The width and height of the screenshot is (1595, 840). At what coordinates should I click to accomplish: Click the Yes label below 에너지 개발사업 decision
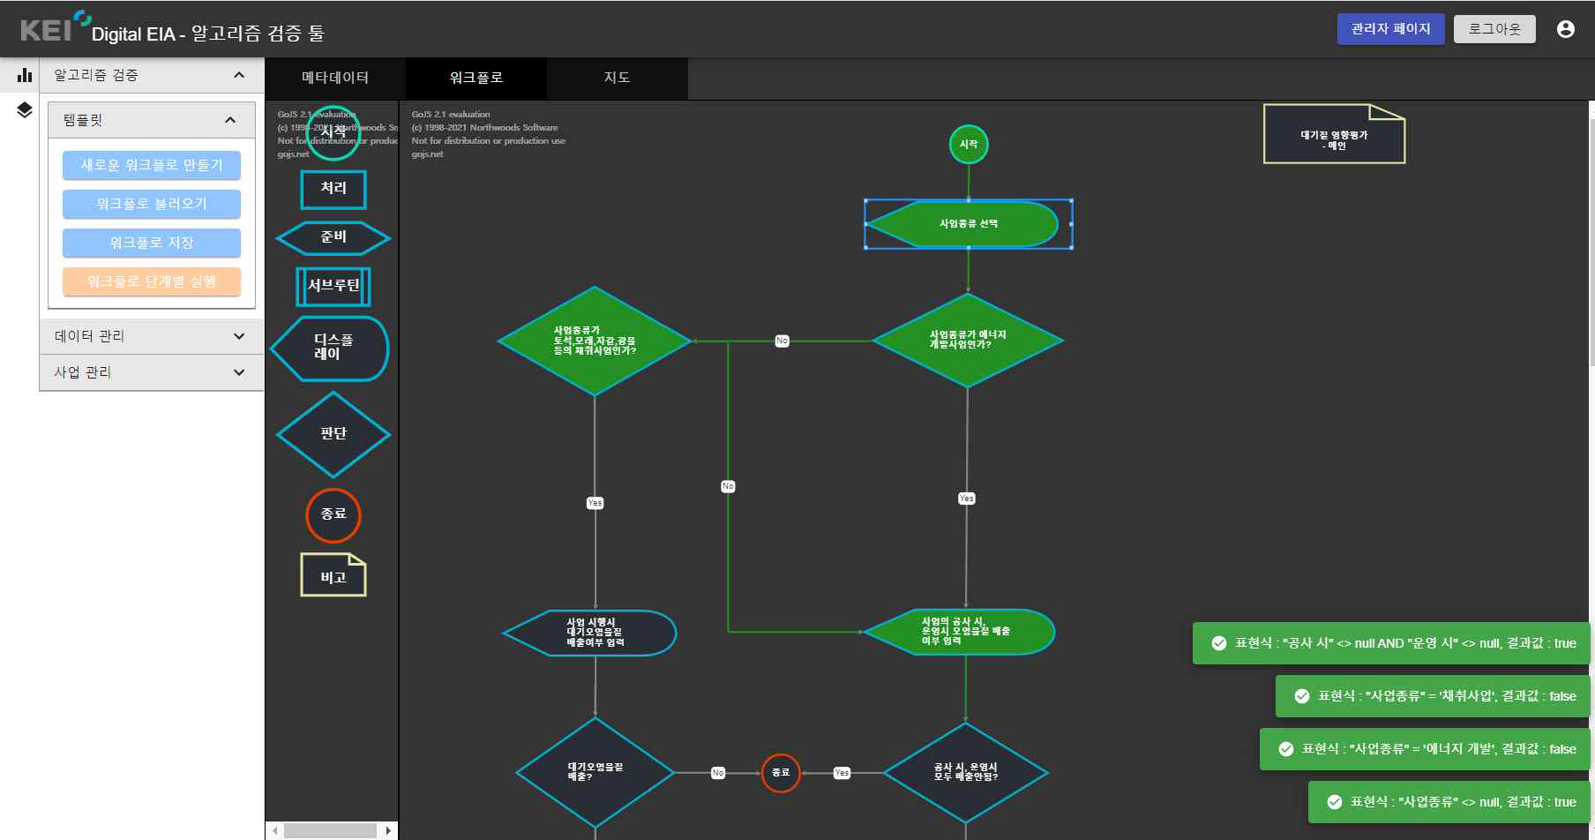click(967, 499)
